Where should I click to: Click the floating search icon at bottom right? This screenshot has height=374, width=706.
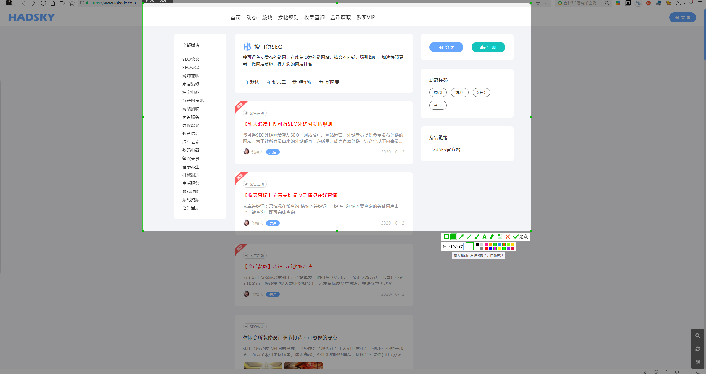pyautogui.click(x=697, y=336)
